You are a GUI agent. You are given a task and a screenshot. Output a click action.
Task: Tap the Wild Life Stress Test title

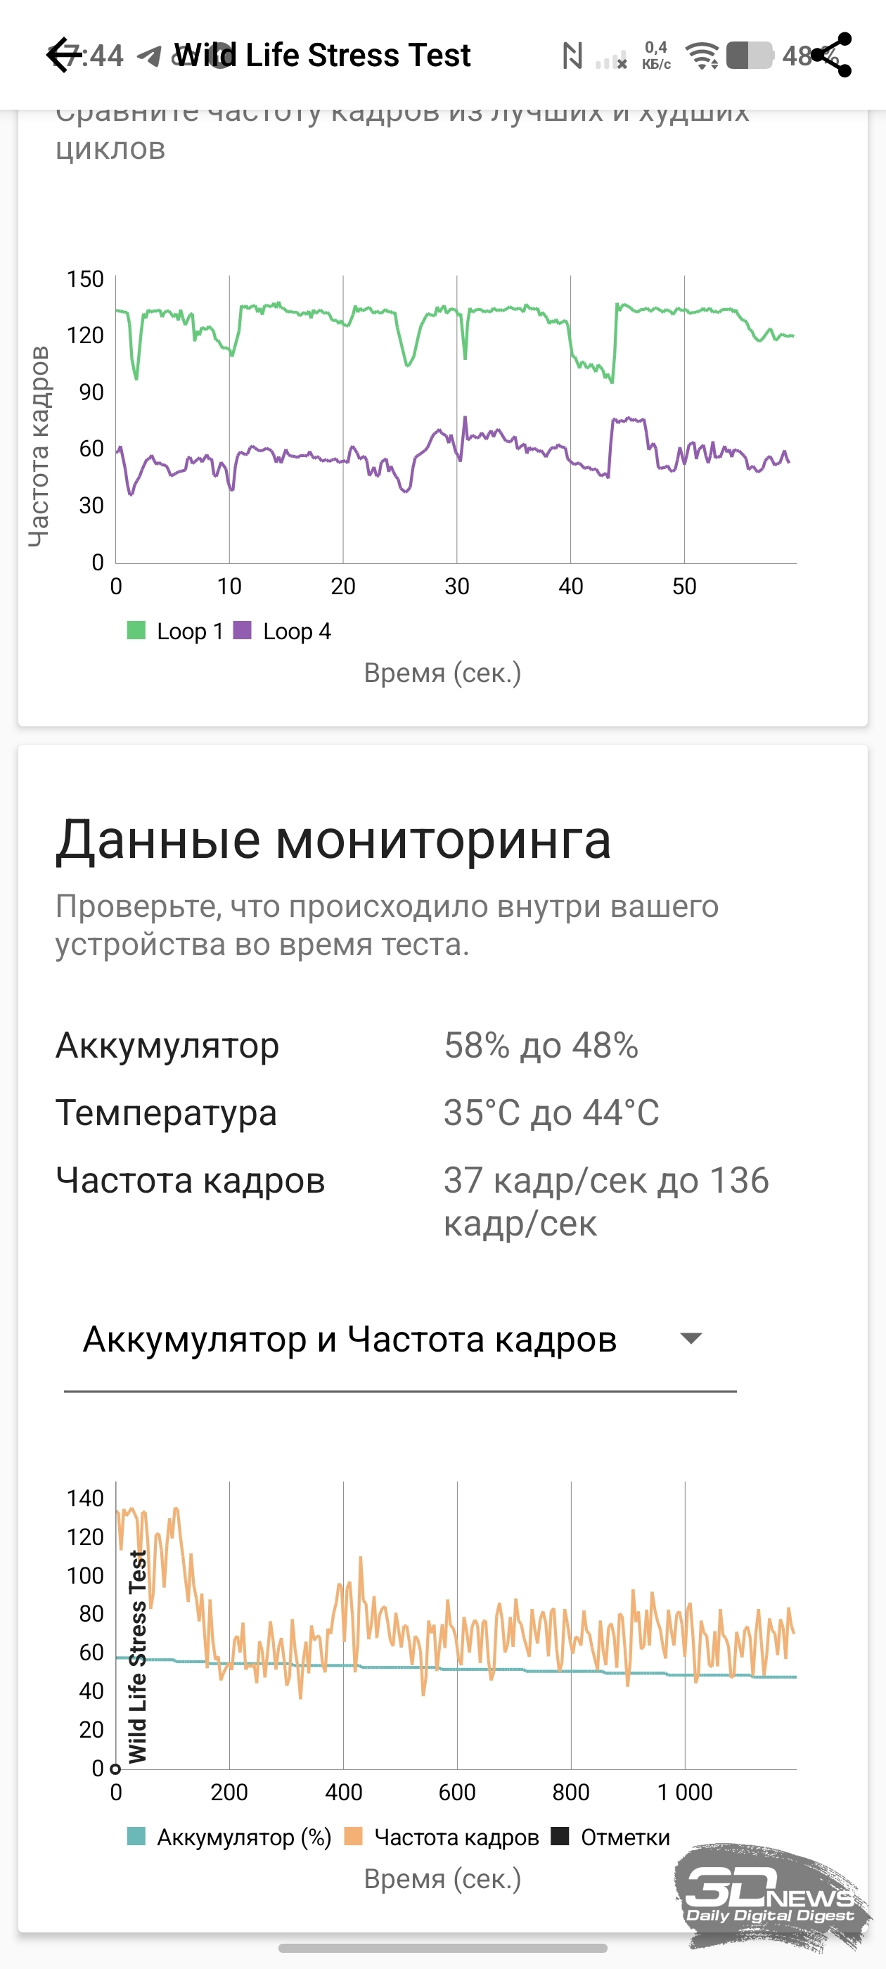coord(322,55)
